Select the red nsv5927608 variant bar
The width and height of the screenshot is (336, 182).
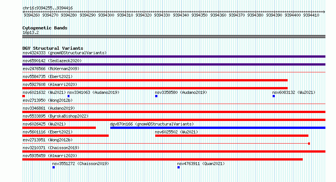tap(155, 88)
